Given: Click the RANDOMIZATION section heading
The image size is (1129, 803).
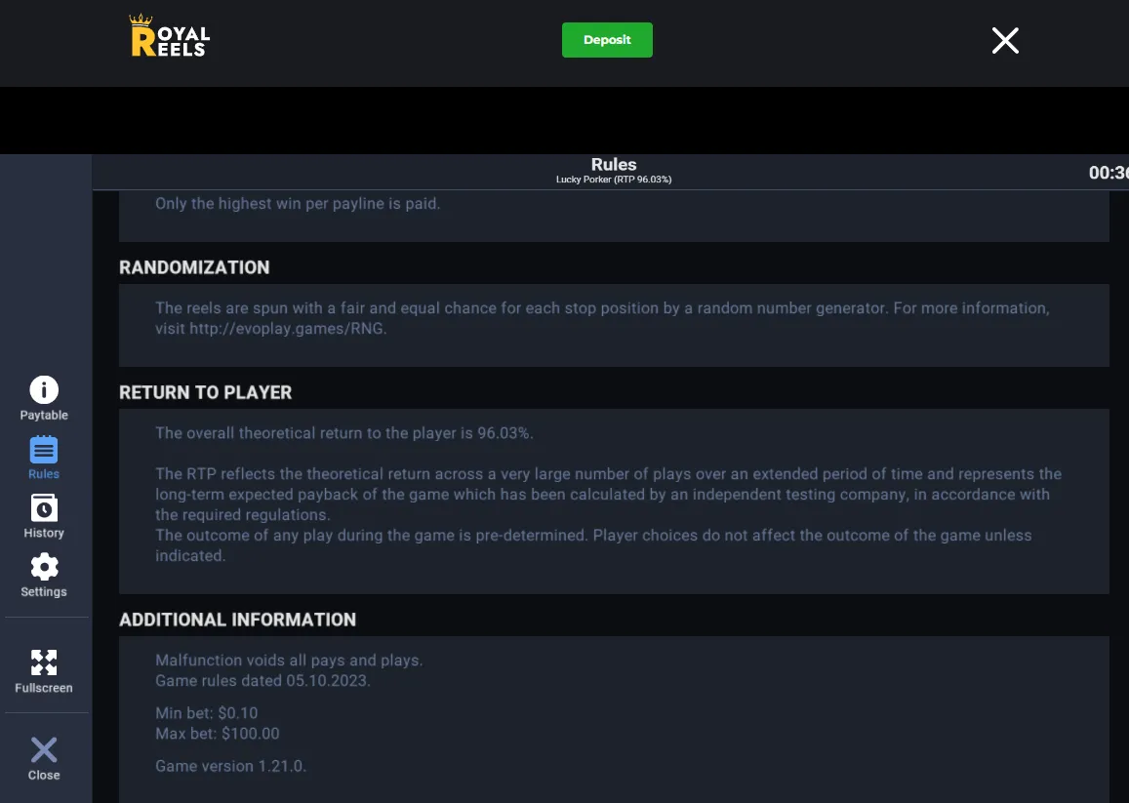Looking at the screenshot, I should point(194,267).
